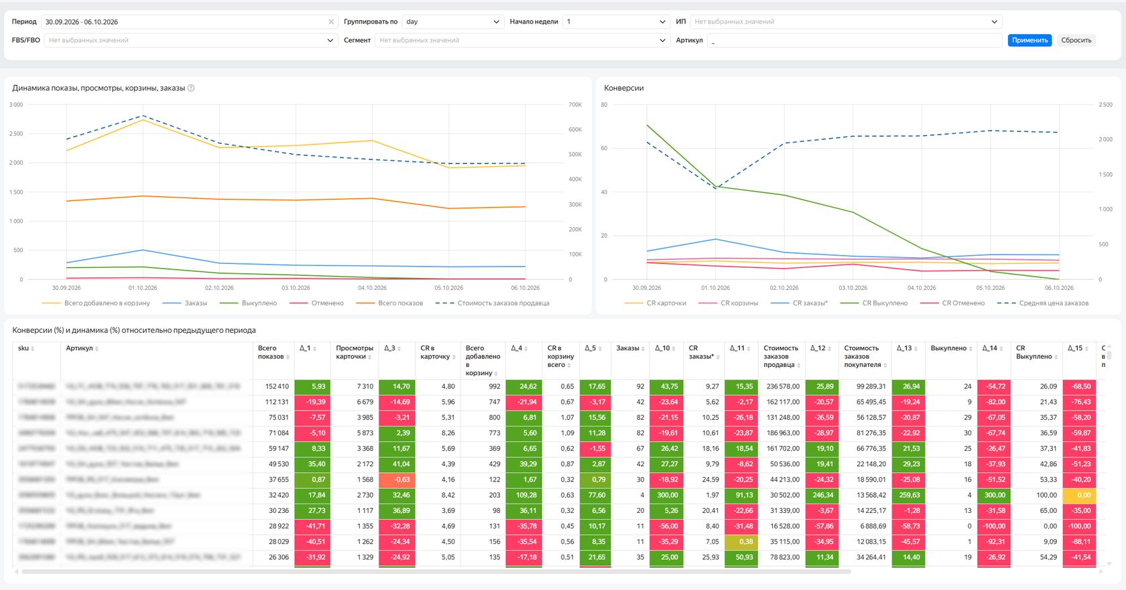
Task: Toggle Всего добавлено в корзину legend series
Action: (96, 303)
